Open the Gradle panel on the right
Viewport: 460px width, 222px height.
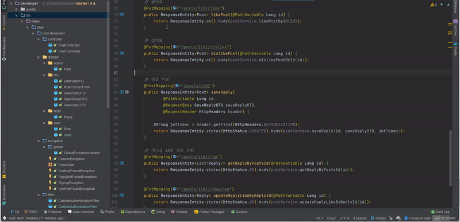[455, 49]
